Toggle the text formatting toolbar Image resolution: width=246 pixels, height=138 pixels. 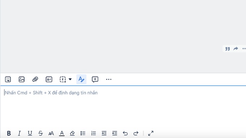coord(81,79)
